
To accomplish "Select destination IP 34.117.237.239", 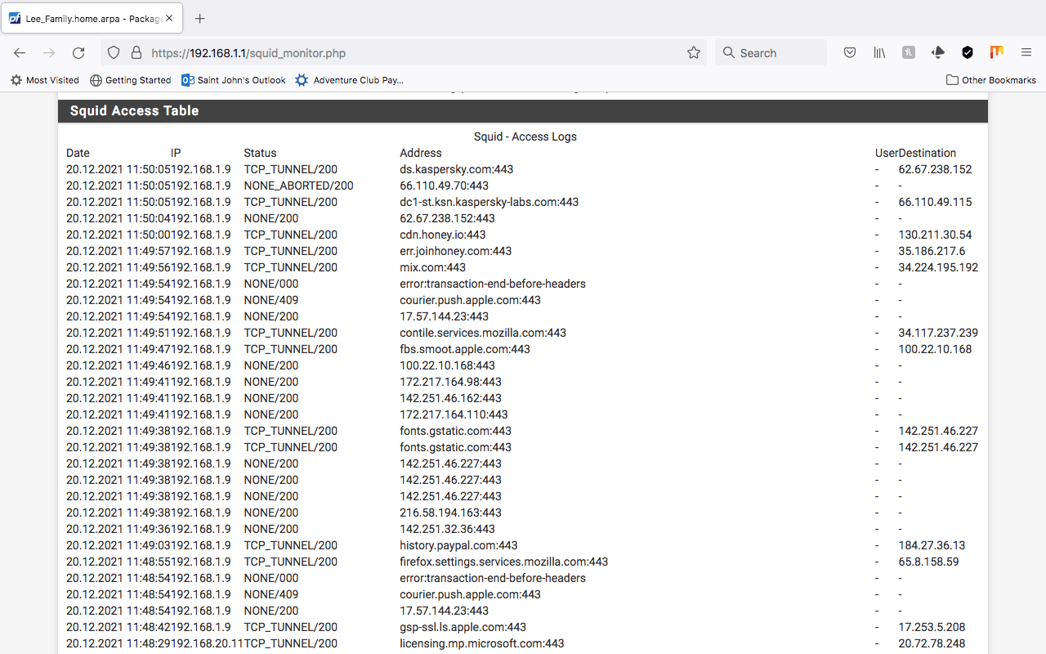I will point(938,333).
